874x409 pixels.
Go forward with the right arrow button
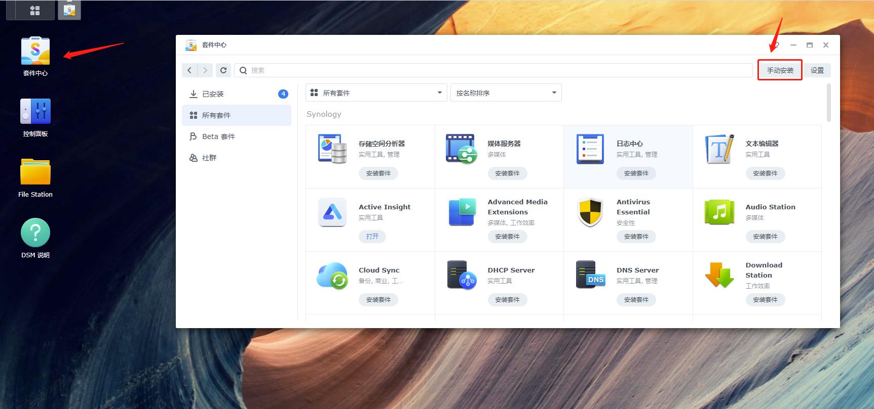pyautogui.click(x=205, y=70)
